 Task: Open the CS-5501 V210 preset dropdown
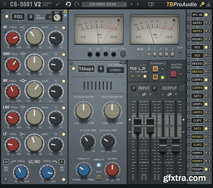(x=104, y=4)
